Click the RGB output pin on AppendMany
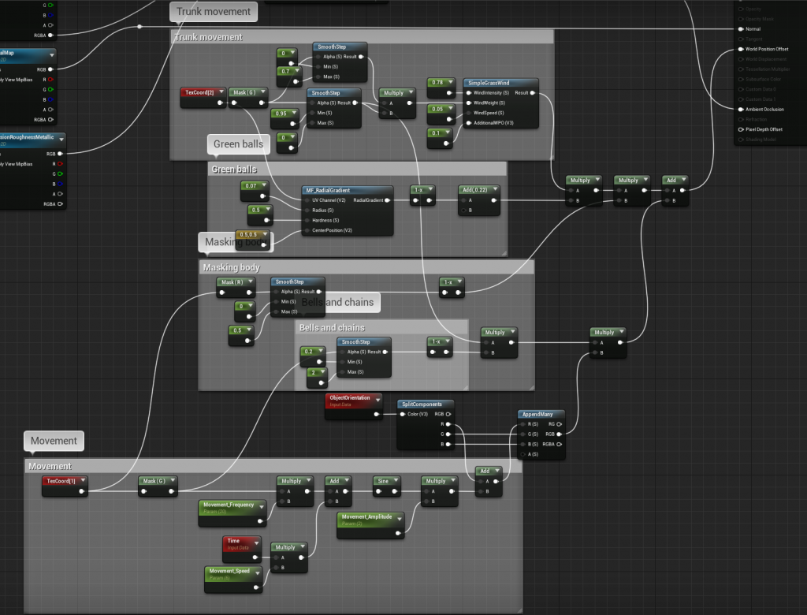 (x=559, y=434)
